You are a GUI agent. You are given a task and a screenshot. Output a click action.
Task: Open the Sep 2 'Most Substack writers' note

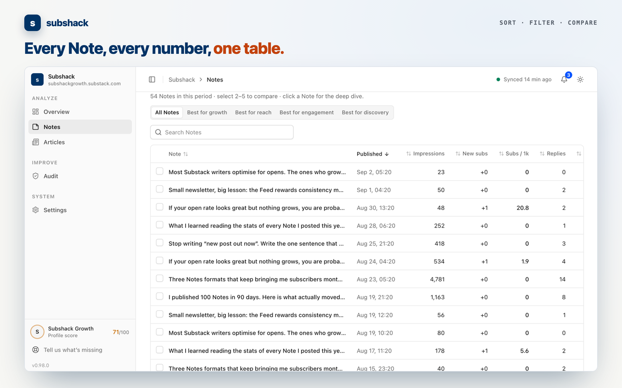tap(257, 172)
